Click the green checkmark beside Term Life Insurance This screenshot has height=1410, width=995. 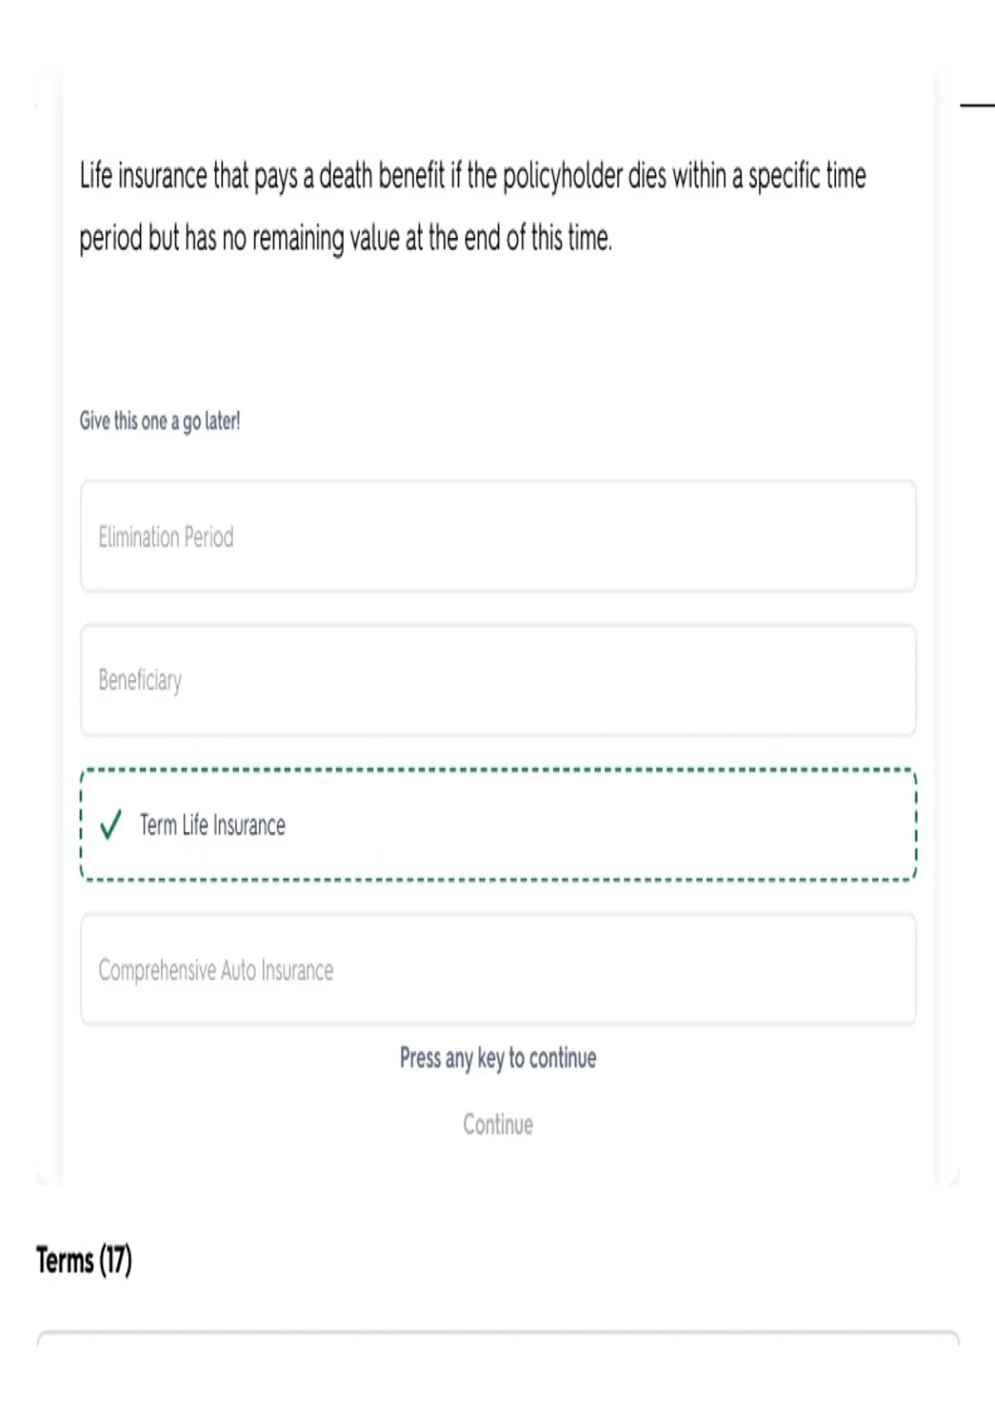coord(110,824)
